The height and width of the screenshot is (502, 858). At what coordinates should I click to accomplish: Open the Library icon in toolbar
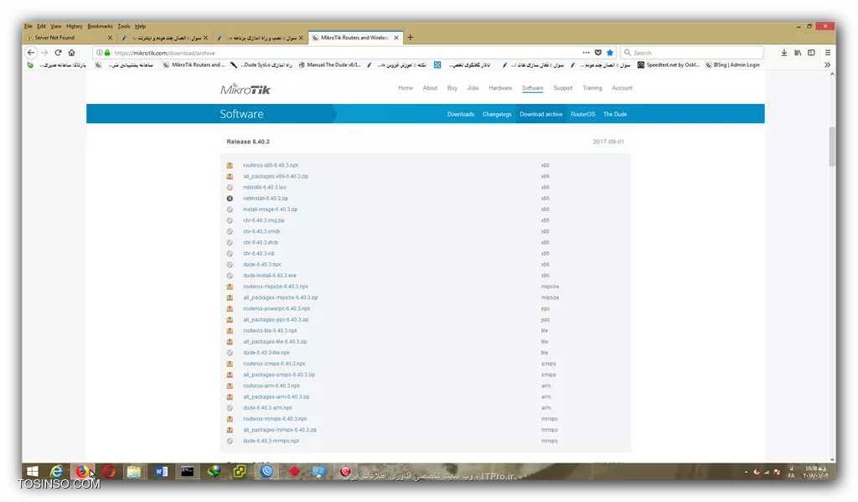click(x=798, y=53)
